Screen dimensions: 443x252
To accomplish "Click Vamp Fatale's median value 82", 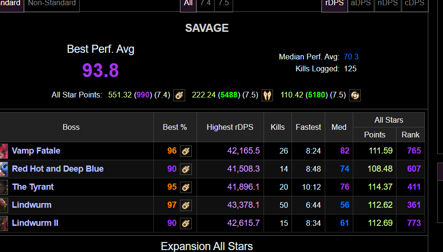I will click(345, 151).
